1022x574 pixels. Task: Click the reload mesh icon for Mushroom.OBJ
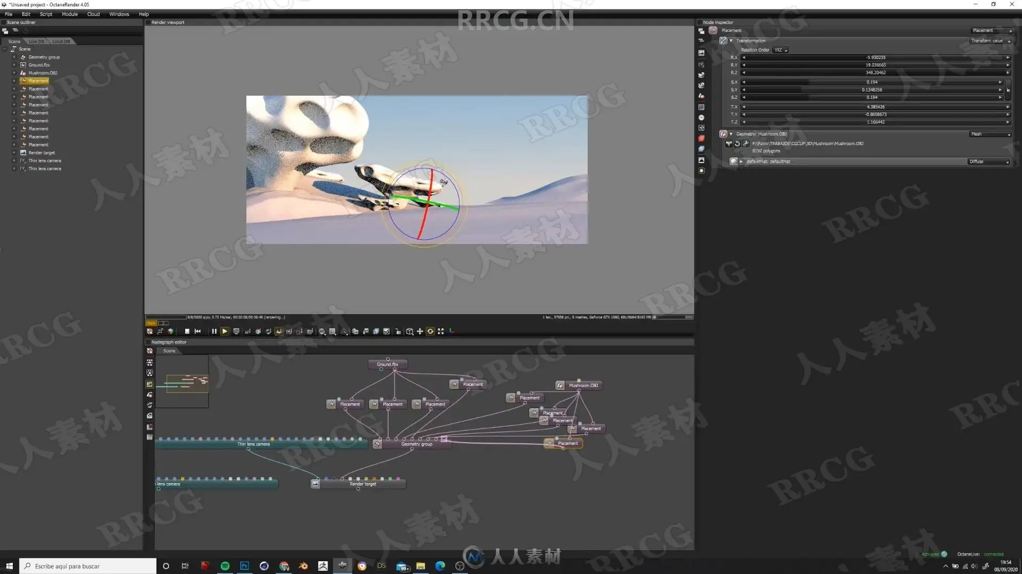tap(737, 143)
